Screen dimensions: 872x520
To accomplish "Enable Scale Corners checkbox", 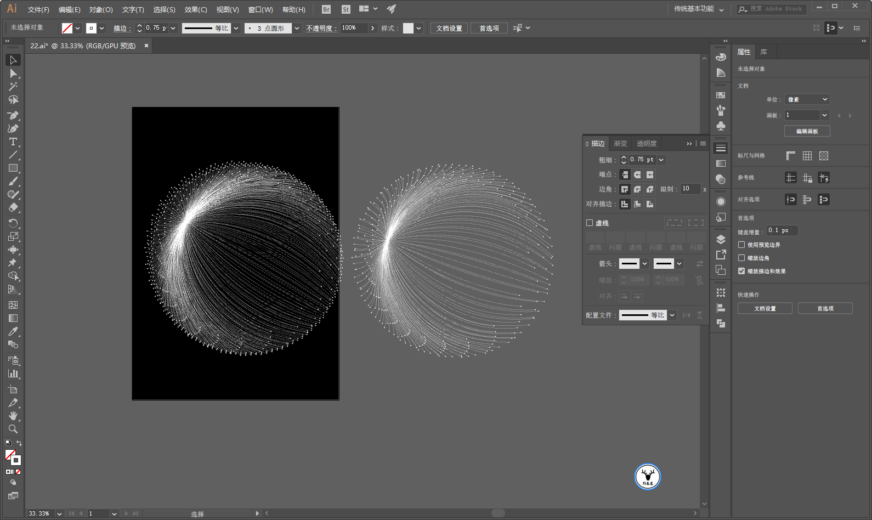I will [x=741, y=258].
